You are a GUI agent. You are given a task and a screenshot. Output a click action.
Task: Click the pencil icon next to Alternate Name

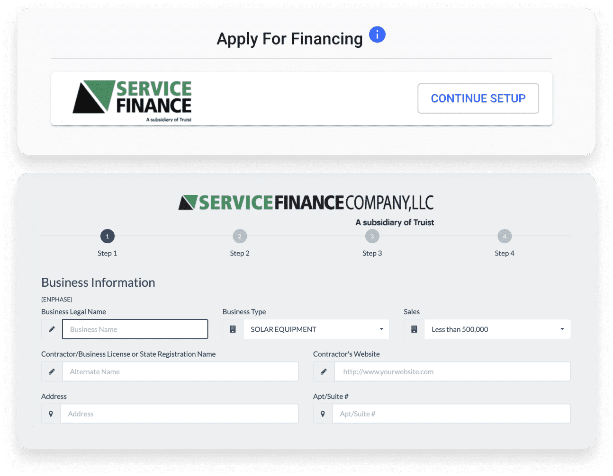coord(52,372)
